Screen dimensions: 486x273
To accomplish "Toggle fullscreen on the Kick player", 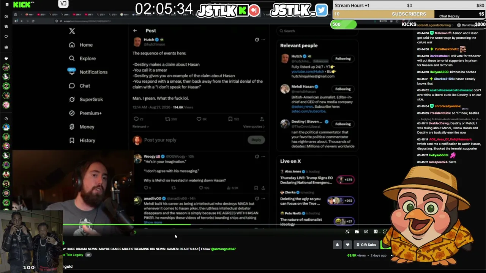I will [x=385, y=232].
